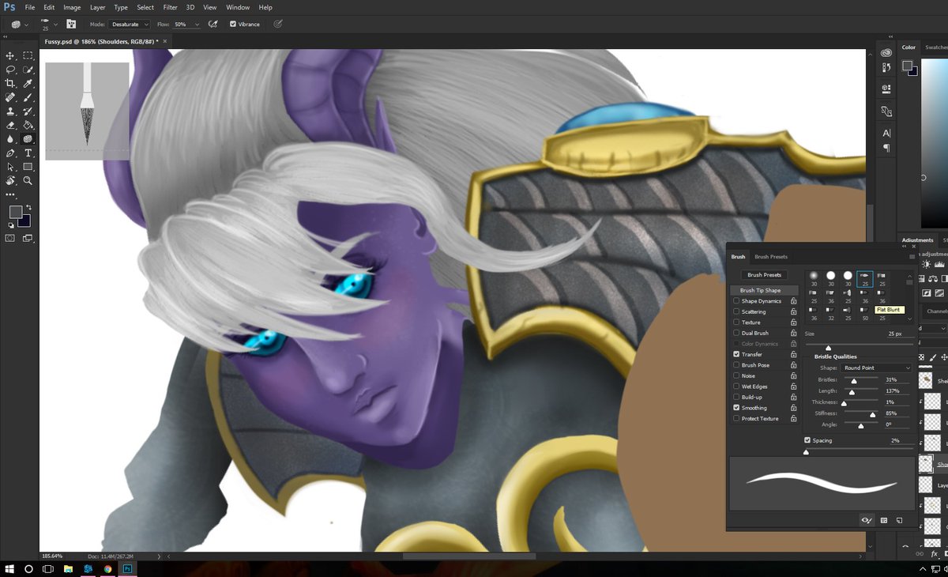The image size is (948, 577).
Task: Toggle the live tip brush preview
Action: pos(867,520)
